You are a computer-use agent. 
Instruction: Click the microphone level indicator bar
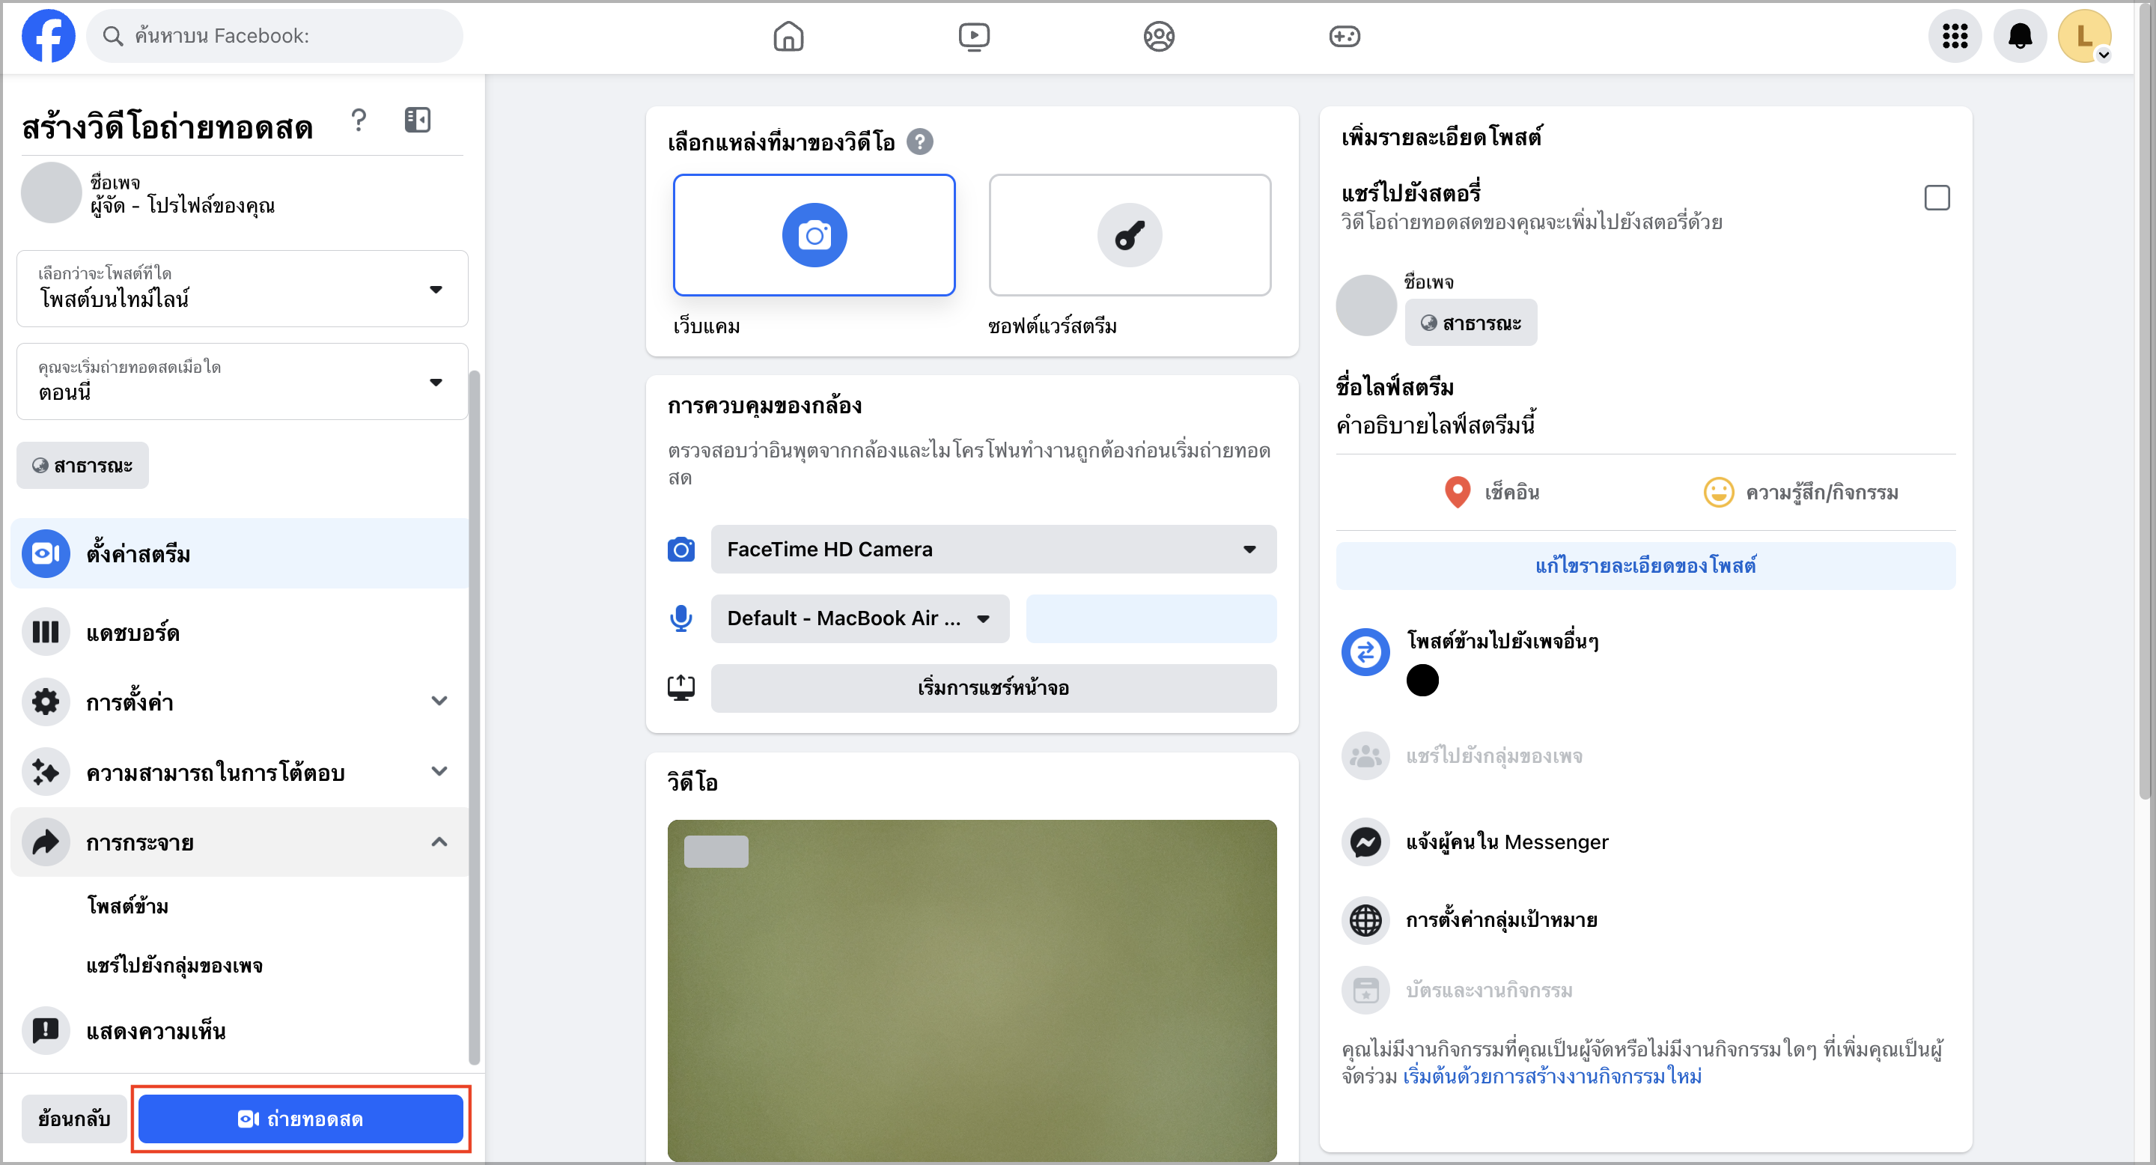click(1151, 618)
